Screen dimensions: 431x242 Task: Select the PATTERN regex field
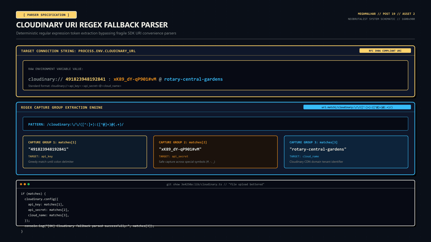click(215, 124)
